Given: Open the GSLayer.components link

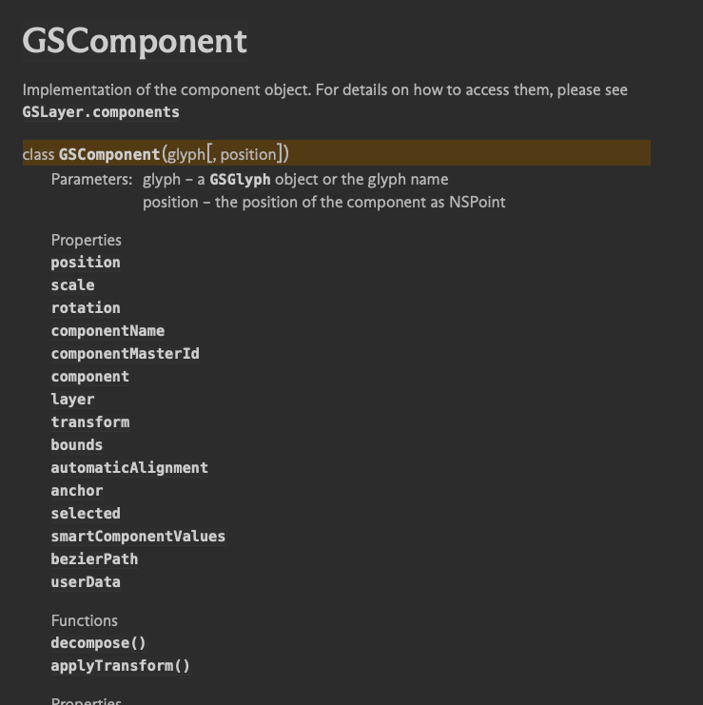Looking at the screenshot, I should (101, 112).
